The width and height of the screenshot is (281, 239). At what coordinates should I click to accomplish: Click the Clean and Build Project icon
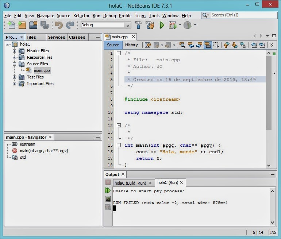[x=150, y=25]
